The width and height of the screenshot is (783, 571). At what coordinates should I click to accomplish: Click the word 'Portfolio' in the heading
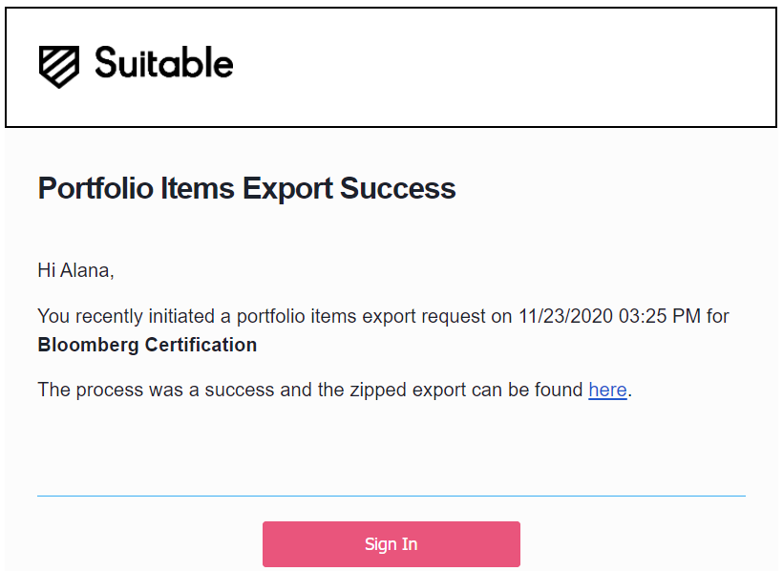[95, 189]
